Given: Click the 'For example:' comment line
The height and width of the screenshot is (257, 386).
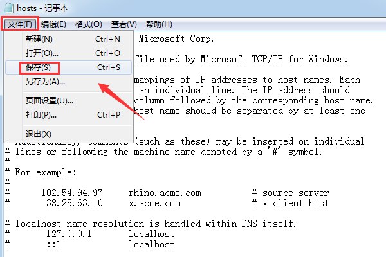Looking at the screenshot, I should pos(37,173).
